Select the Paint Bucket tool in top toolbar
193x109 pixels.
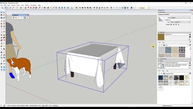click(45, 8)
